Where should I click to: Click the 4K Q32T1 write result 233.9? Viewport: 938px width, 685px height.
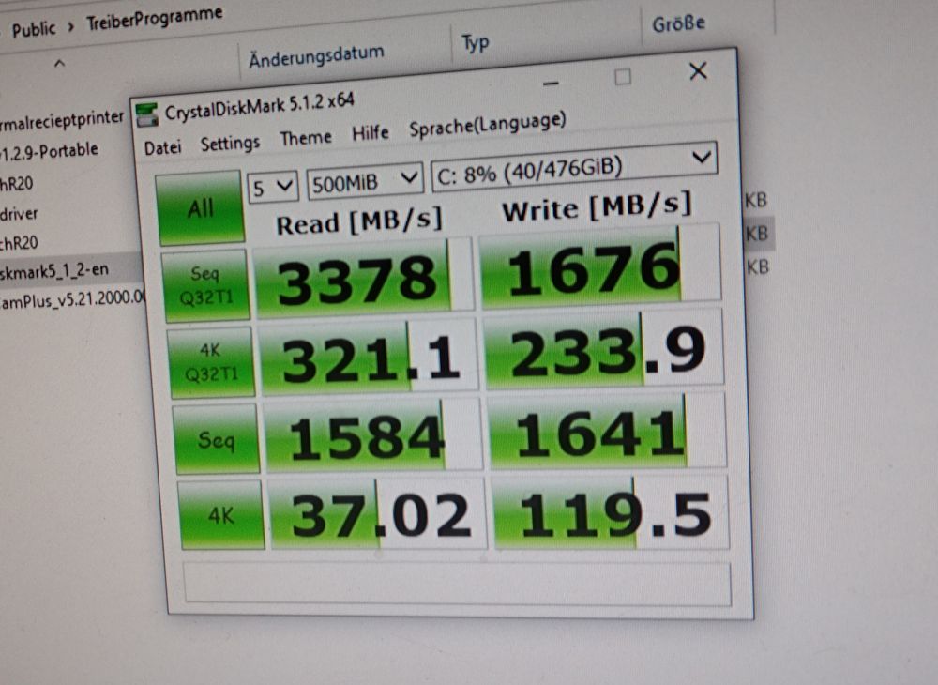point(602,349)
